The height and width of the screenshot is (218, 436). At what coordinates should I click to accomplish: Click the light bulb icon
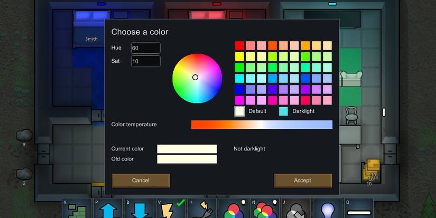[327, 209]
